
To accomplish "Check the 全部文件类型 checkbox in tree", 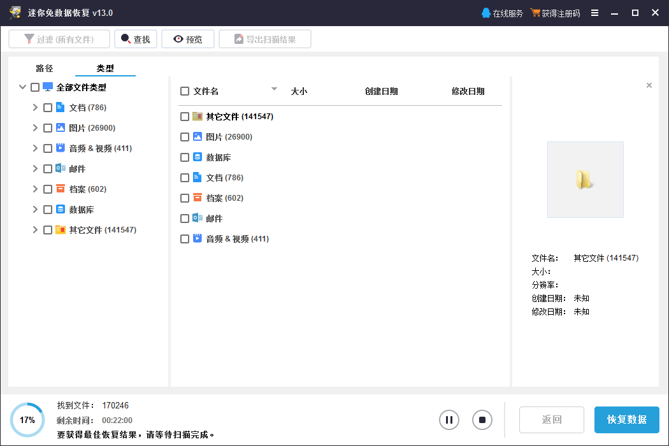I will click(35, 87).
